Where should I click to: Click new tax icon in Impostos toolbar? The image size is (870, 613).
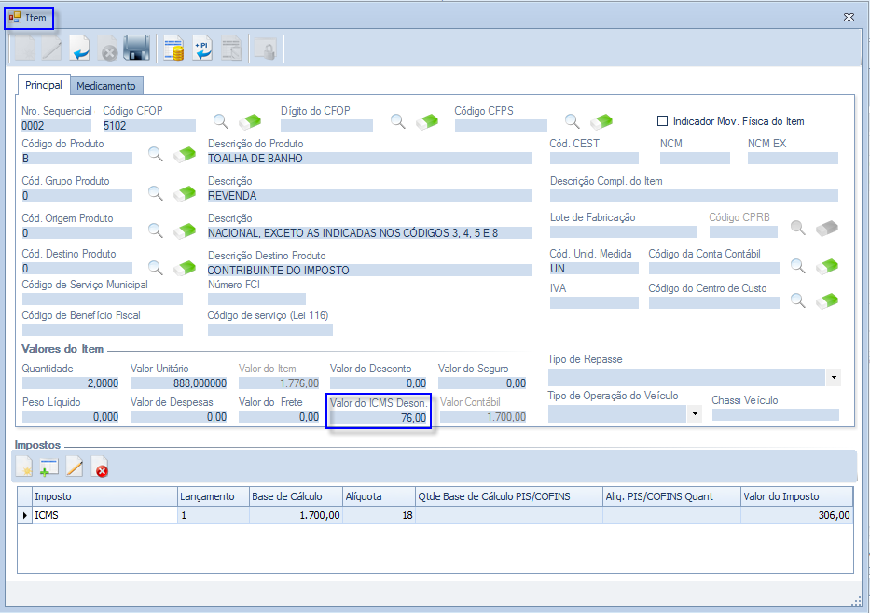click(24, 467)
